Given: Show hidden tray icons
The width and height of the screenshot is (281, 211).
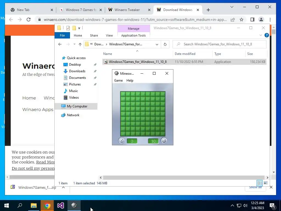Looking at the screenshot, I should click(x=232, y=206).
